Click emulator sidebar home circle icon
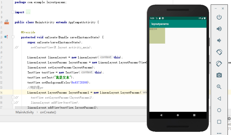Viewport: 231px width, 135px height. coord(219,110)
